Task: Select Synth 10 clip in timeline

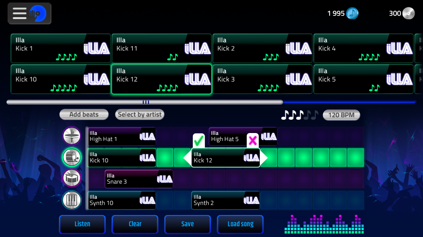Action: click(x=122, y=200)
